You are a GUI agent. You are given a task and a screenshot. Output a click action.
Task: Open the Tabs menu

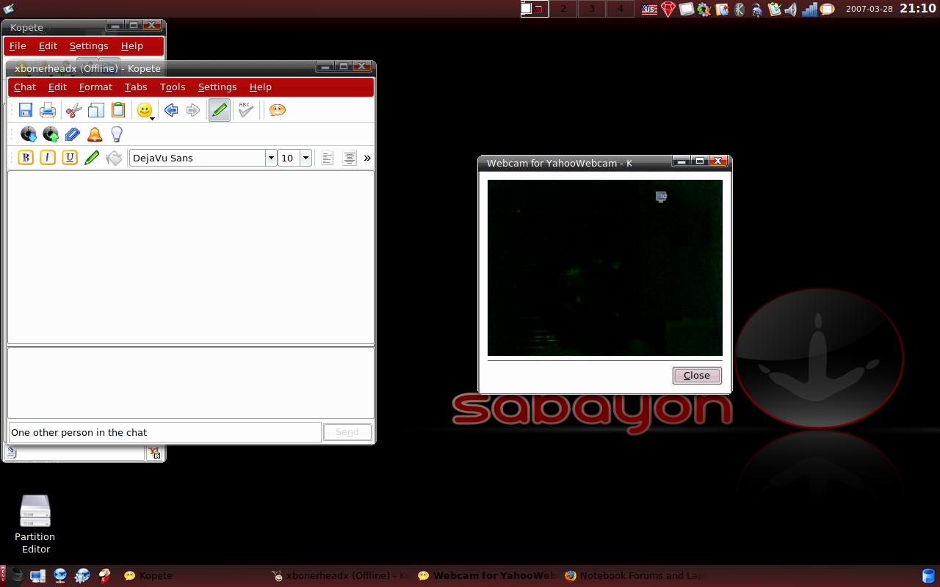tap(136, 87)
